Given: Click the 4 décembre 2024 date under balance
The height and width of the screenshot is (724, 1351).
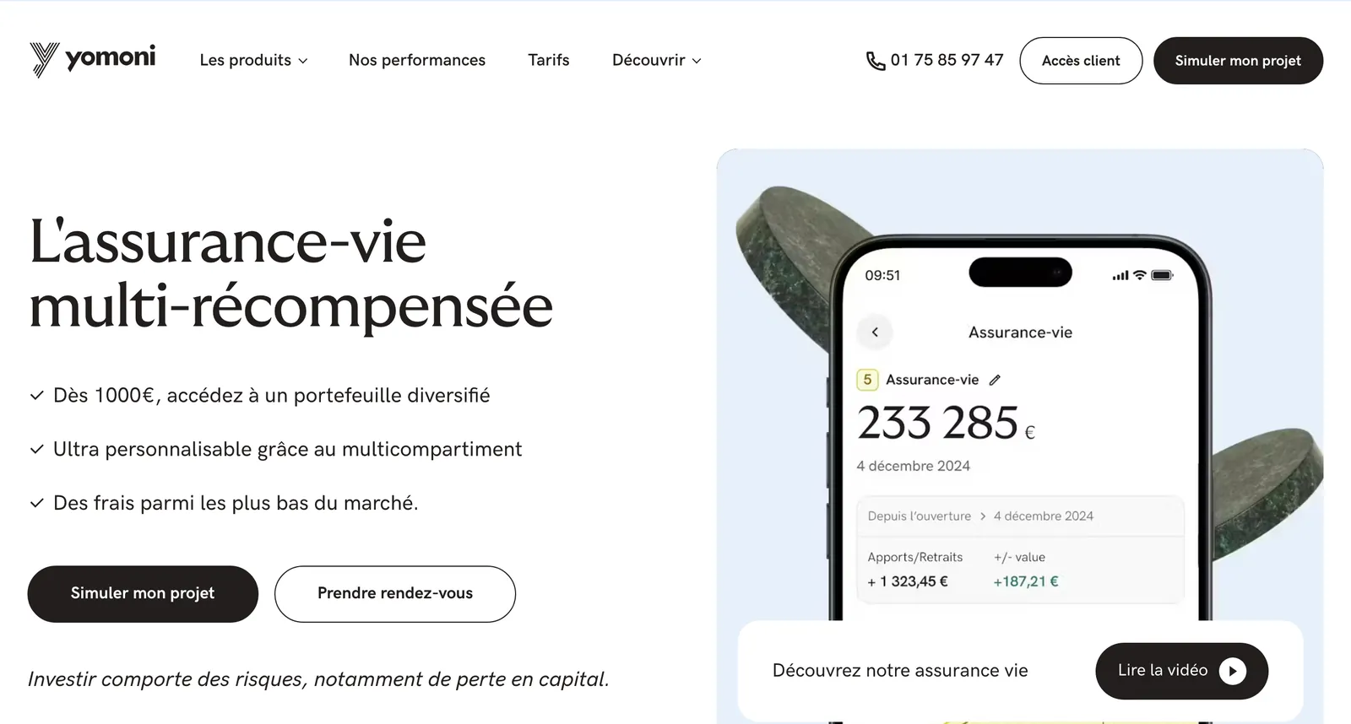Looking at the screenshot, I should 913,466.
